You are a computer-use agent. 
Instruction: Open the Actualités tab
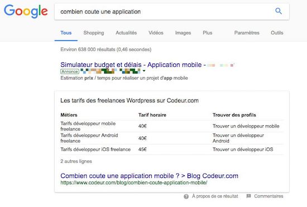[126, 33]
